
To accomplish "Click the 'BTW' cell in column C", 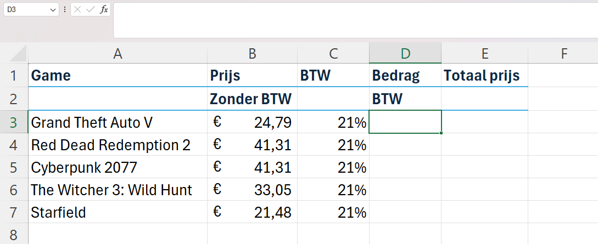I will pyautogui.click(x=333, y=75).
